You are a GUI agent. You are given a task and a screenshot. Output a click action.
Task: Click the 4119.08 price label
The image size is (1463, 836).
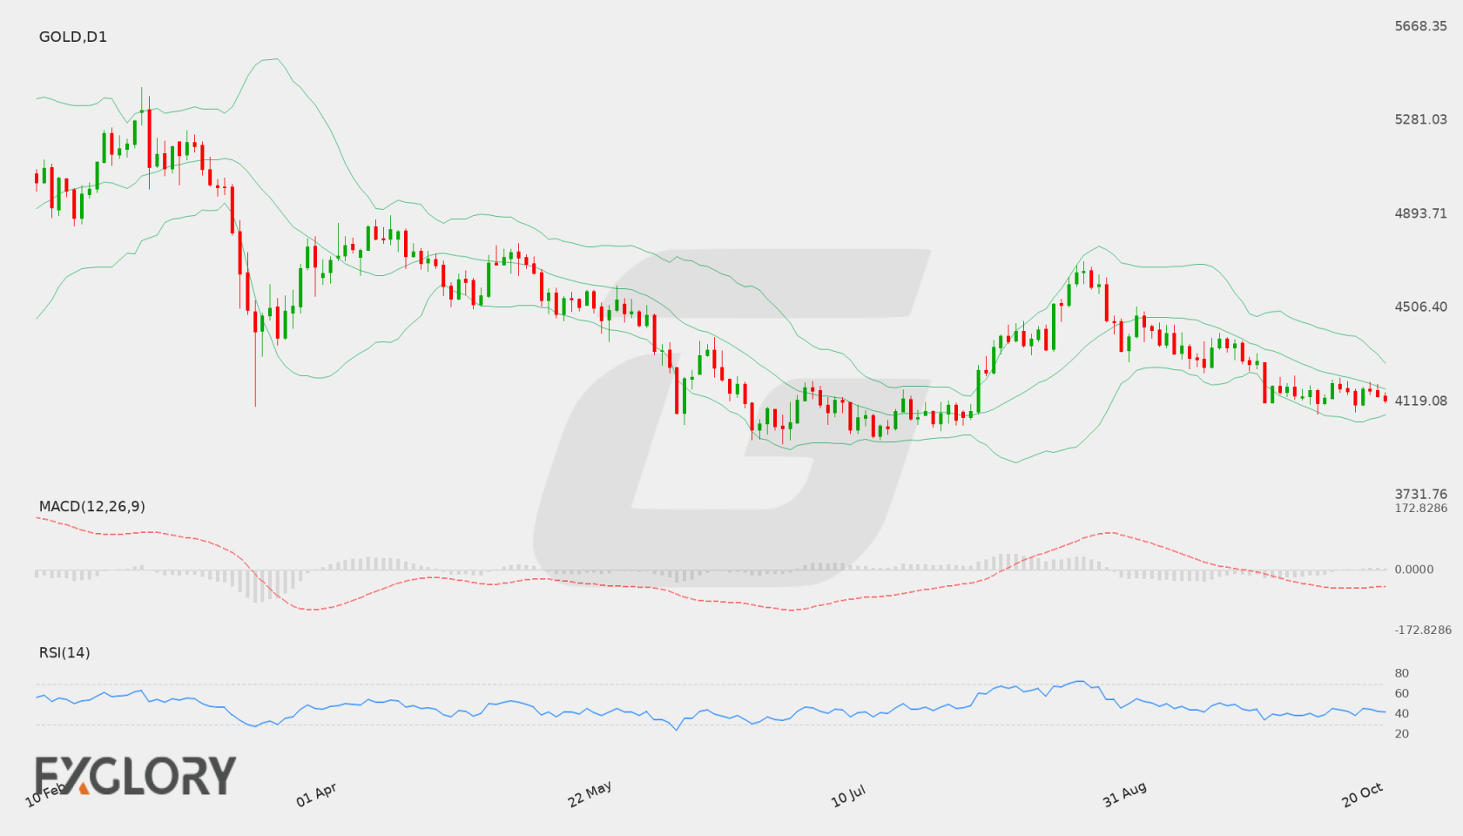pos(1420,401)
